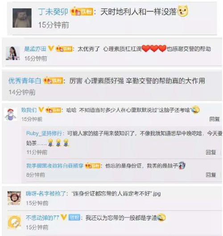Image resolution: width=223 pixels, height=236 pixels.
Task: Reply to Ruby_坚持修行's comment via 回复
Action: (x=211, y=152)
